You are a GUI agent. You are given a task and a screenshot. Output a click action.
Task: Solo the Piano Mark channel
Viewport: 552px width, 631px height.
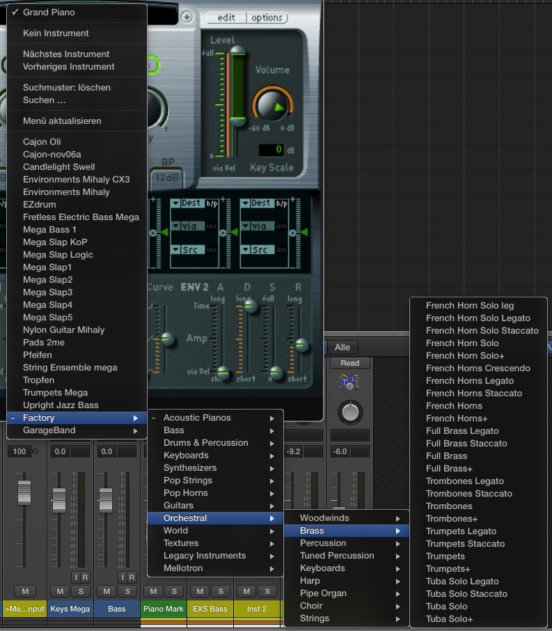174,591
